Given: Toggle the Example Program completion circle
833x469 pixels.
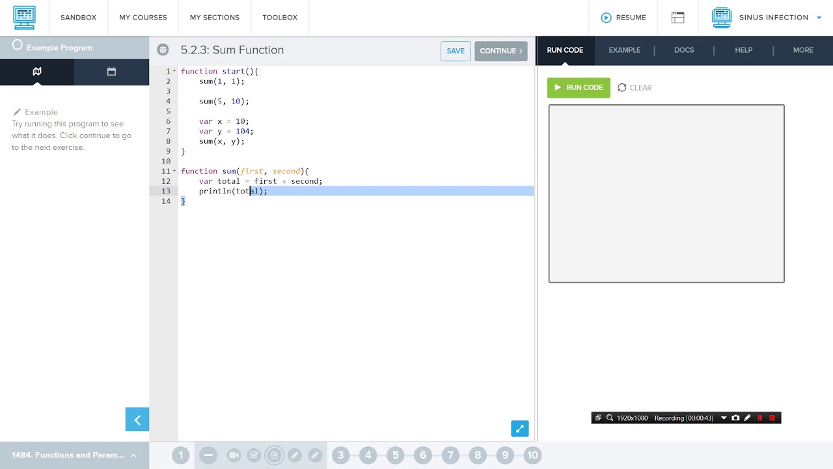Looking at the screenshot, I should [x=18, y=45].
